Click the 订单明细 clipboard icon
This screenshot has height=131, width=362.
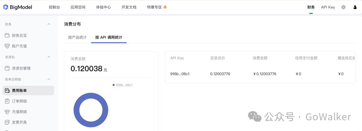[x=7, y=101]
